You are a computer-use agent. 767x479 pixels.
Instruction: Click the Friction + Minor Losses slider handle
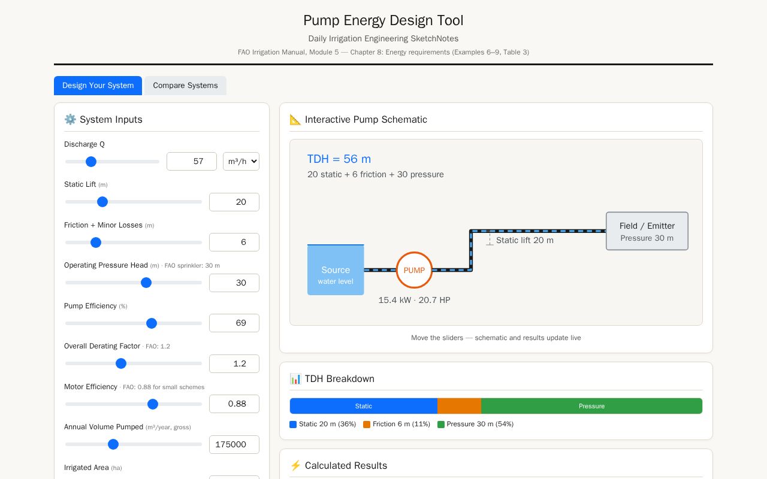pos(96,242)
